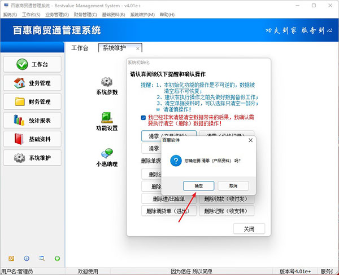Viewport: 339px width, 275px height.
Task: Click 版本号4.01e+ in the status bar
Action: 295,271
